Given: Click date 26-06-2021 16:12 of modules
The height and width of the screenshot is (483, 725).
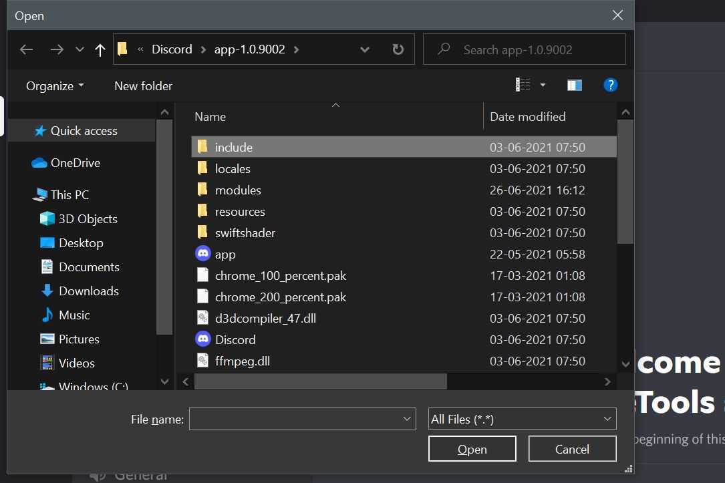Looking at the screenshot, I should pos(537,190).
